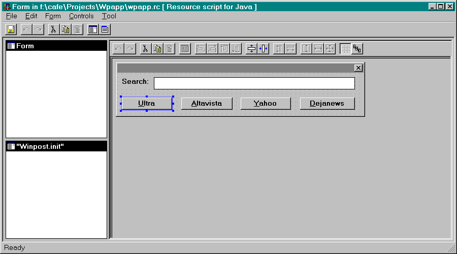Image resolution: width=457 pixels, height=254 pixels.
Task: Click the designed form's X close box
Action: click(358, 68)
